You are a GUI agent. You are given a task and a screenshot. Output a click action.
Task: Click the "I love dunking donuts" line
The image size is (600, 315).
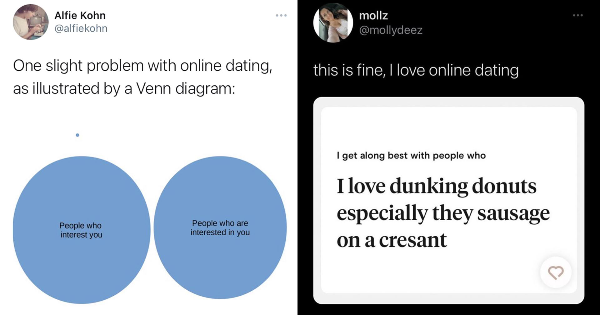[437, 186]
